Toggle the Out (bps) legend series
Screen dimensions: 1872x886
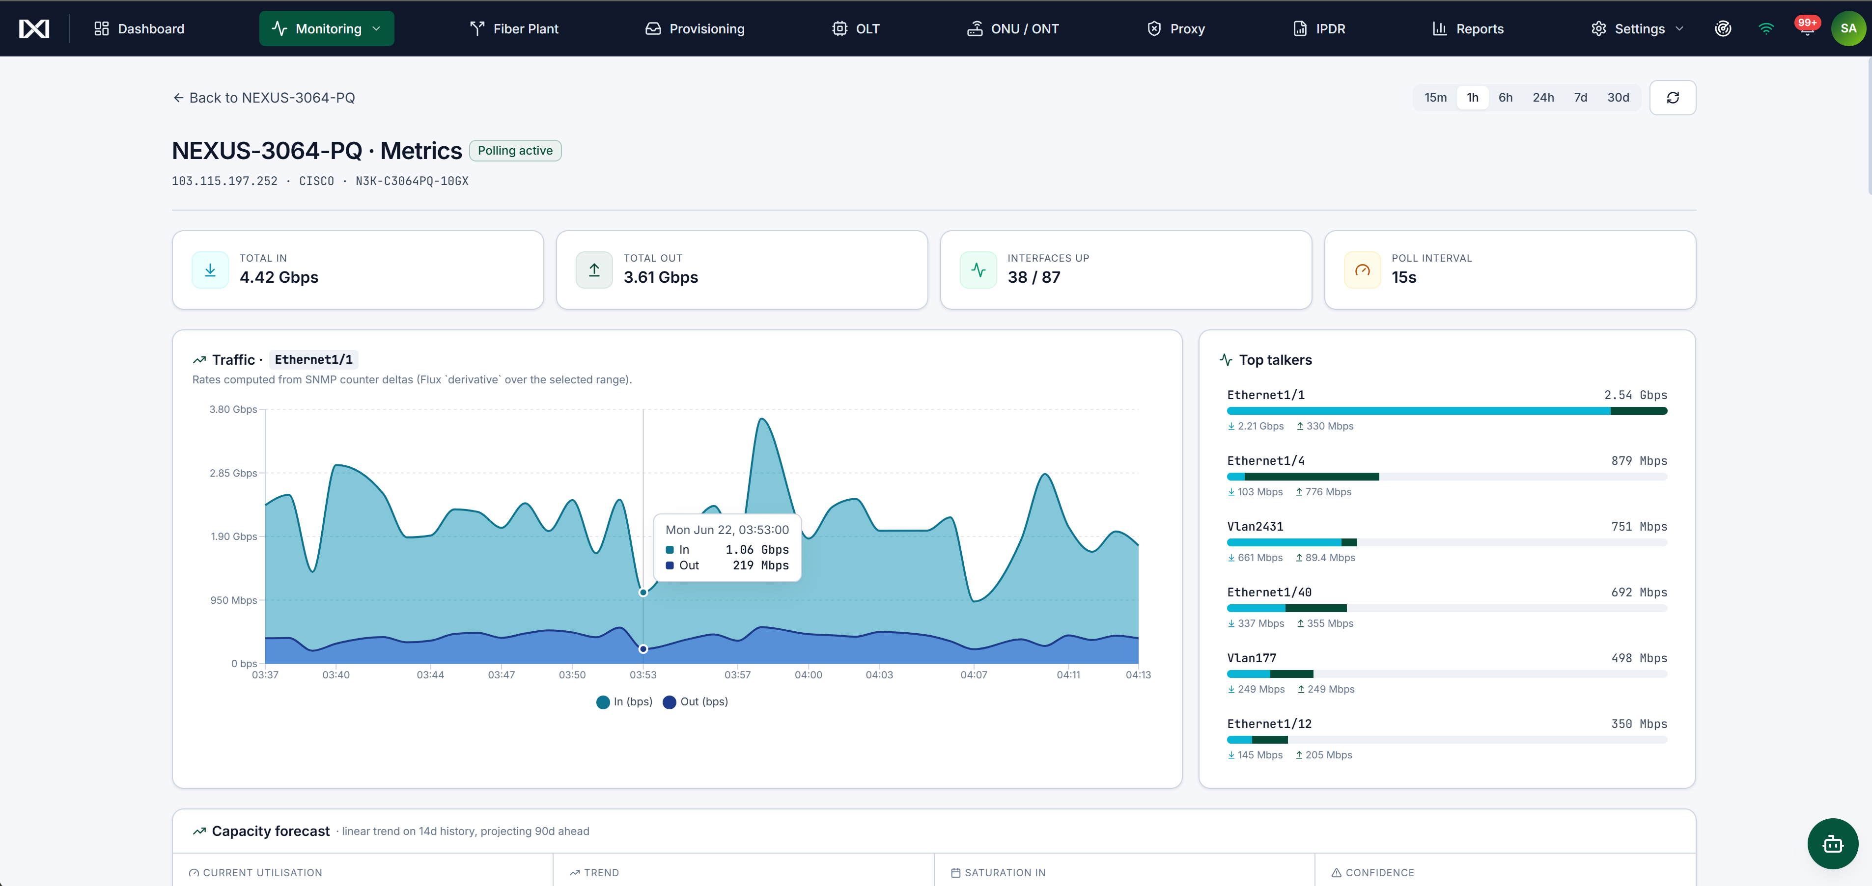coord(696,701)
